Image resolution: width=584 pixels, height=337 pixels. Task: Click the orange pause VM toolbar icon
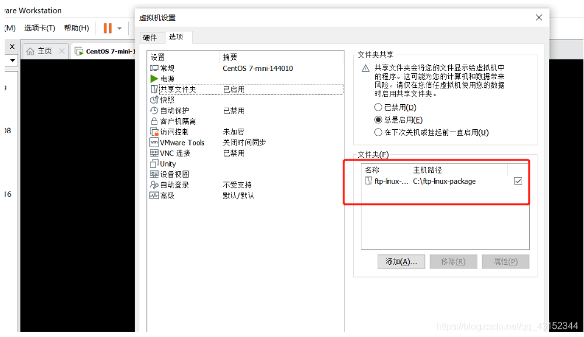pyautogui.click(x=108, y=29)
